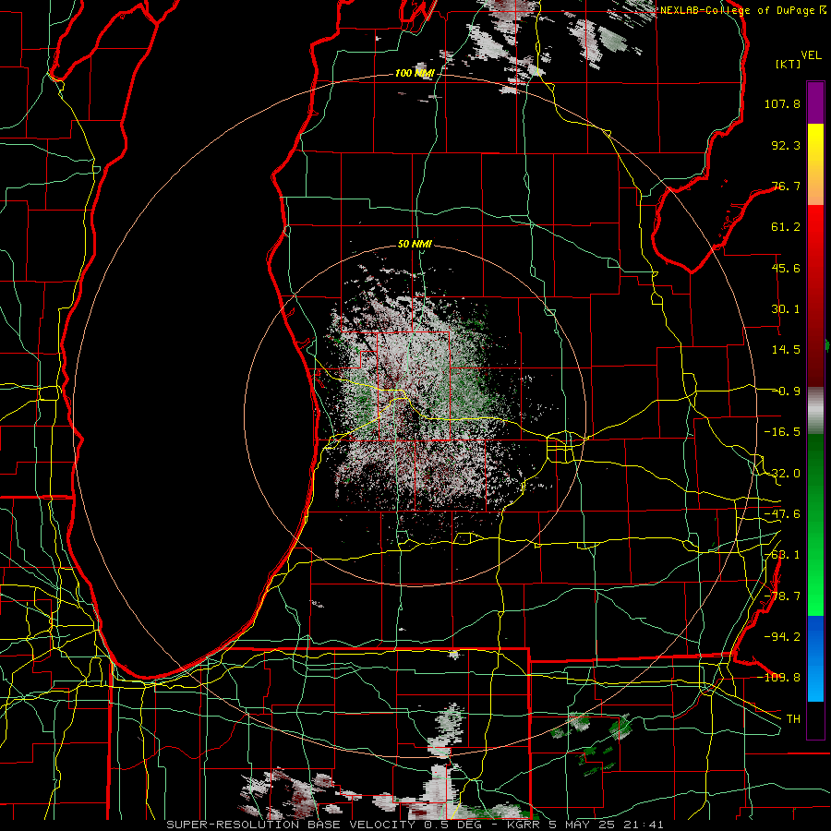Select the -47.6 legend value
The image size is (831, 831).
click(x=782, y=514)
